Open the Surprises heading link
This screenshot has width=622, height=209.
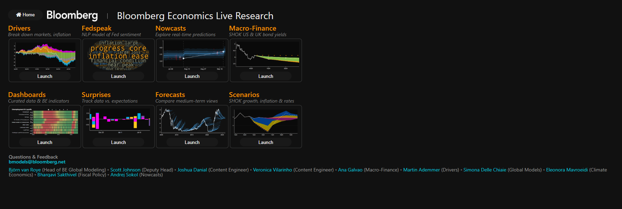point(96,95)
